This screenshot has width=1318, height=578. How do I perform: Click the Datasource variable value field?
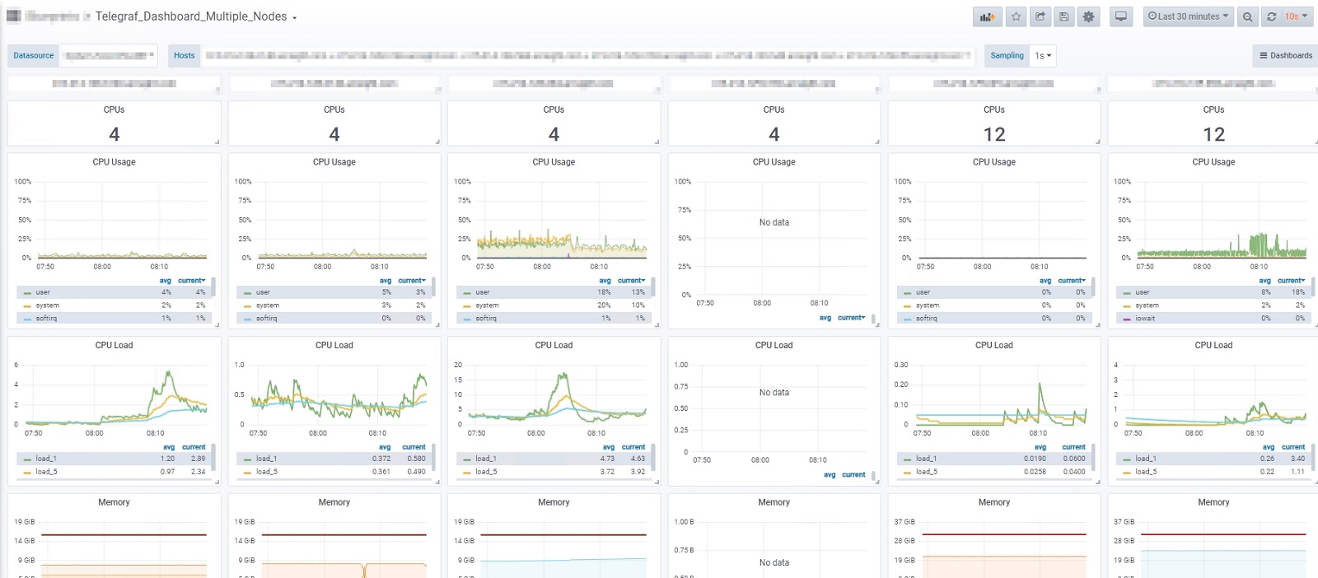pos(108,56)
